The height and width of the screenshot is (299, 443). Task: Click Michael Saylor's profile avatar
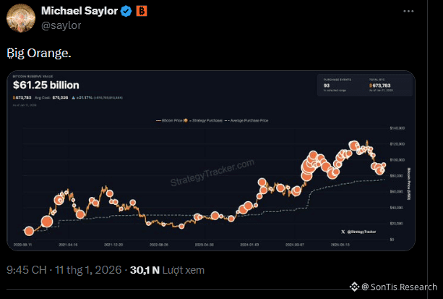pos(20,17)
